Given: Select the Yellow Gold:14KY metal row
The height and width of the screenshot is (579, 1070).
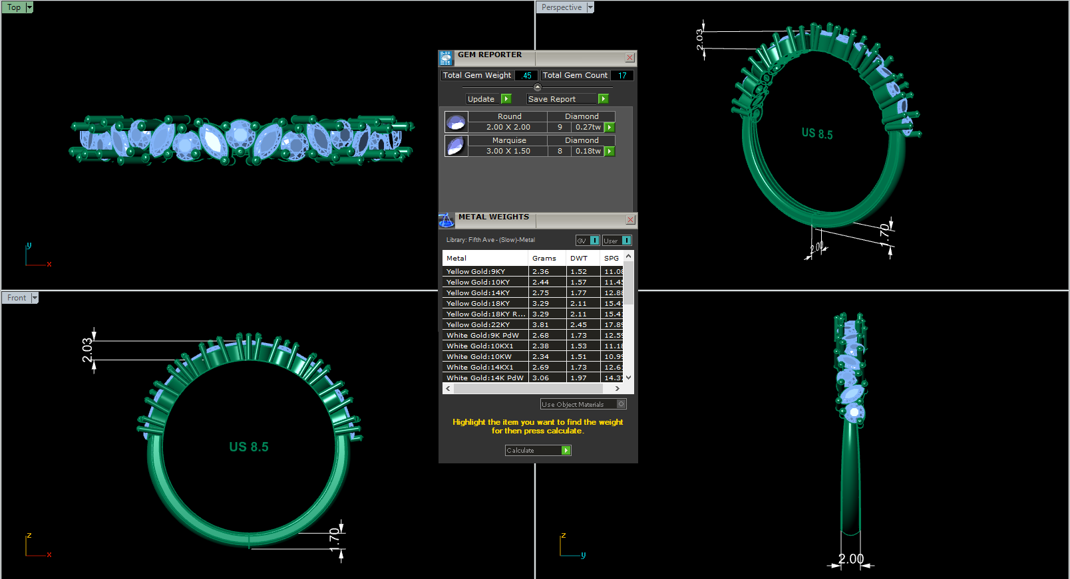Looking at the screenshot, I should [484, 292].
